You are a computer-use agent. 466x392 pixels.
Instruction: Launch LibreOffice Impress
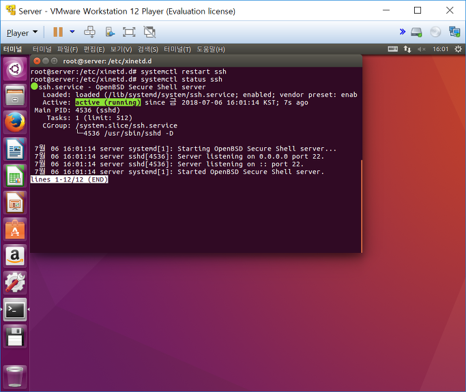pos(15,202)
